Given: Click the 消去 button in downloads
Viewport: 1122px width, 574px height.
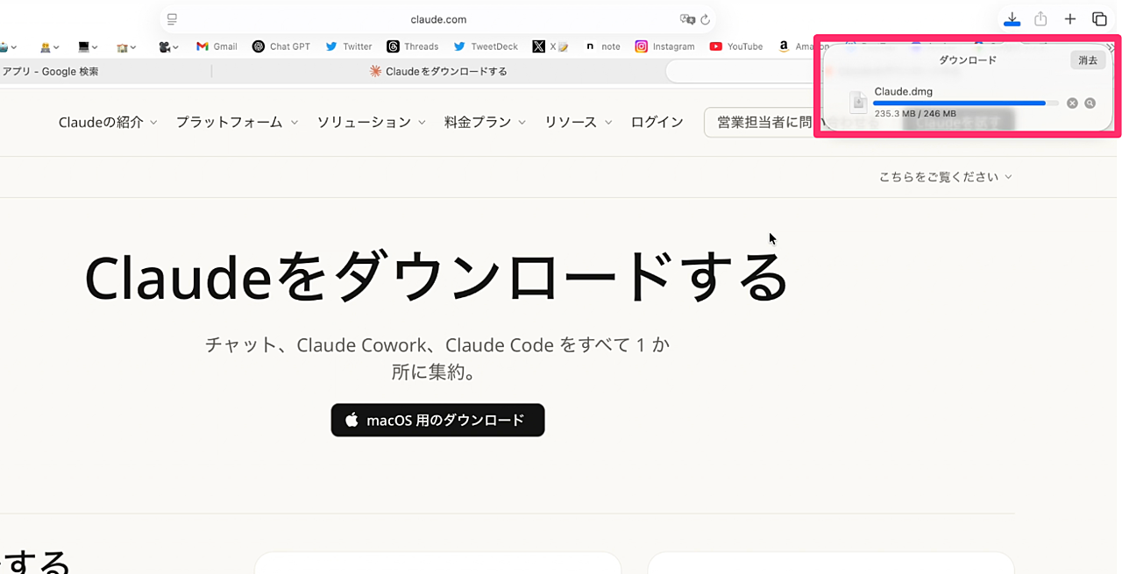Looking at the screenshot, I should coord(1087,60).
